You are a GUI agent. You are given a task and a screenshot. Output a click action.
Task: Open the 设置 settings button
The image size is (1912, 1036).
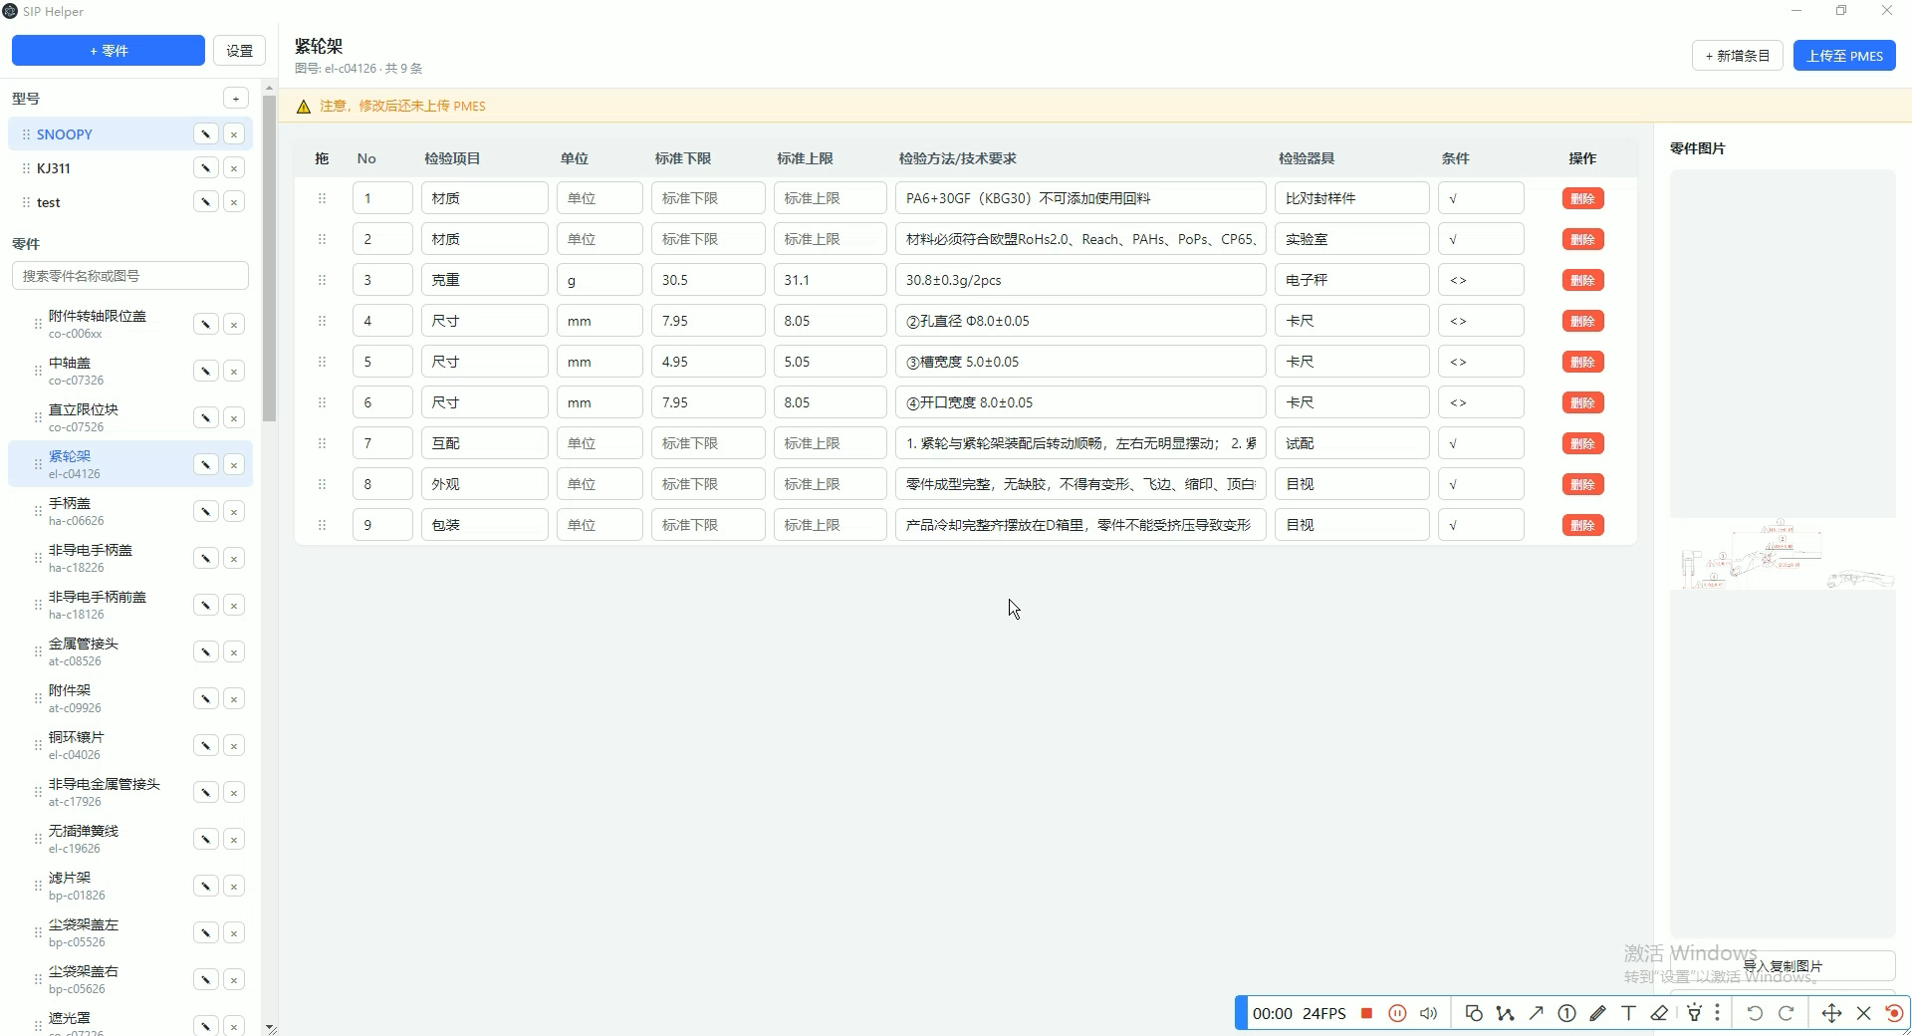tap(239, 51)
